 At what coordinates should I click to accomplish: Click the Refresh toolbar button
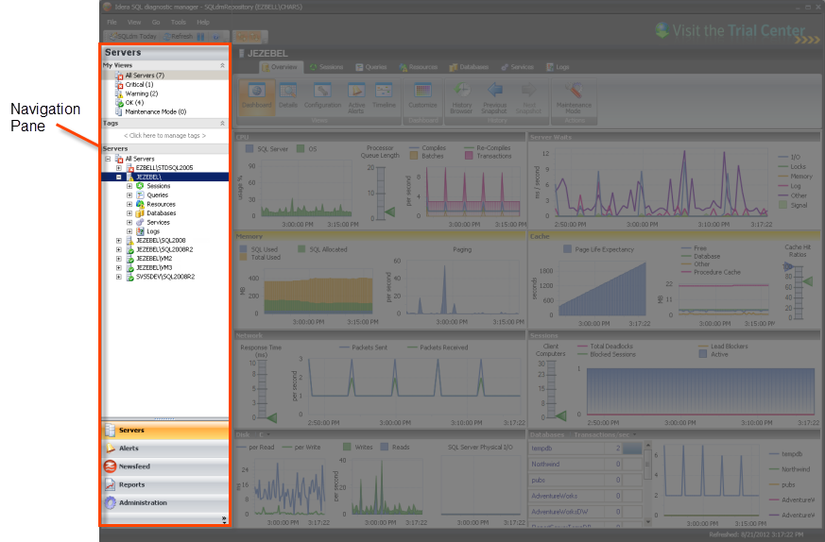coord(178,37)
